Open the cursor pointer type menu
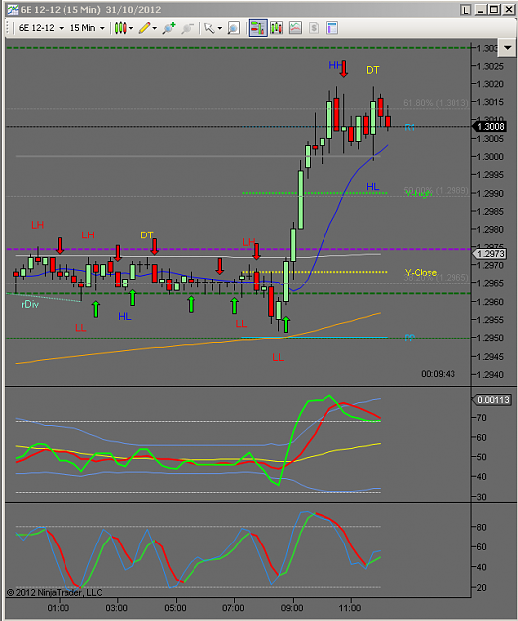 click(x=213, y=28)
